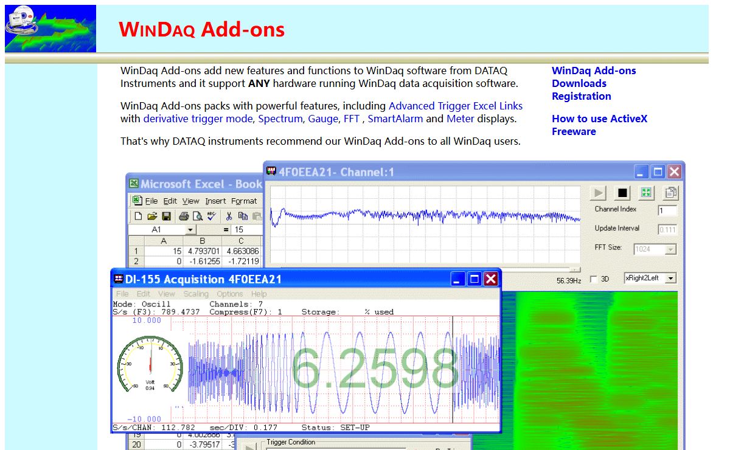Viewport: 730px width, 450px height.
Task: Click the Excel formula bar showing 15
Action: [x=248, y=230]
